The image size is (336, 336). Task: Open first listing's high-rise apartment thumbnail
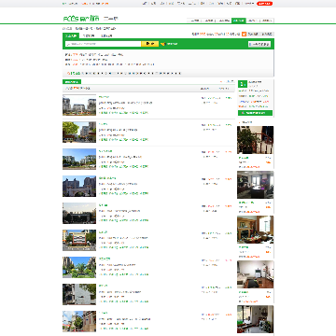79,105
